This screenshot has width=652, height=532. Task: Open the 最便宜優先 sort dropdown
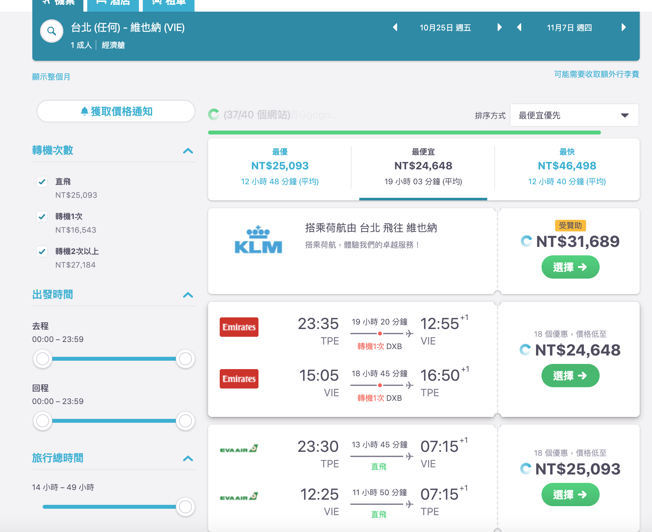[x=574, y=115]
